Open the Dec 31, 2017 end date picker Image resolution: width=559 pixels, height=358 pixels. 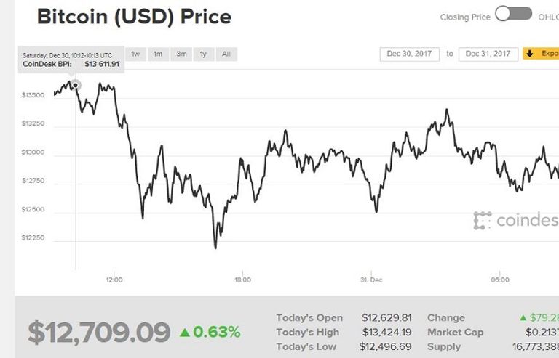click(x=488, y=54)
